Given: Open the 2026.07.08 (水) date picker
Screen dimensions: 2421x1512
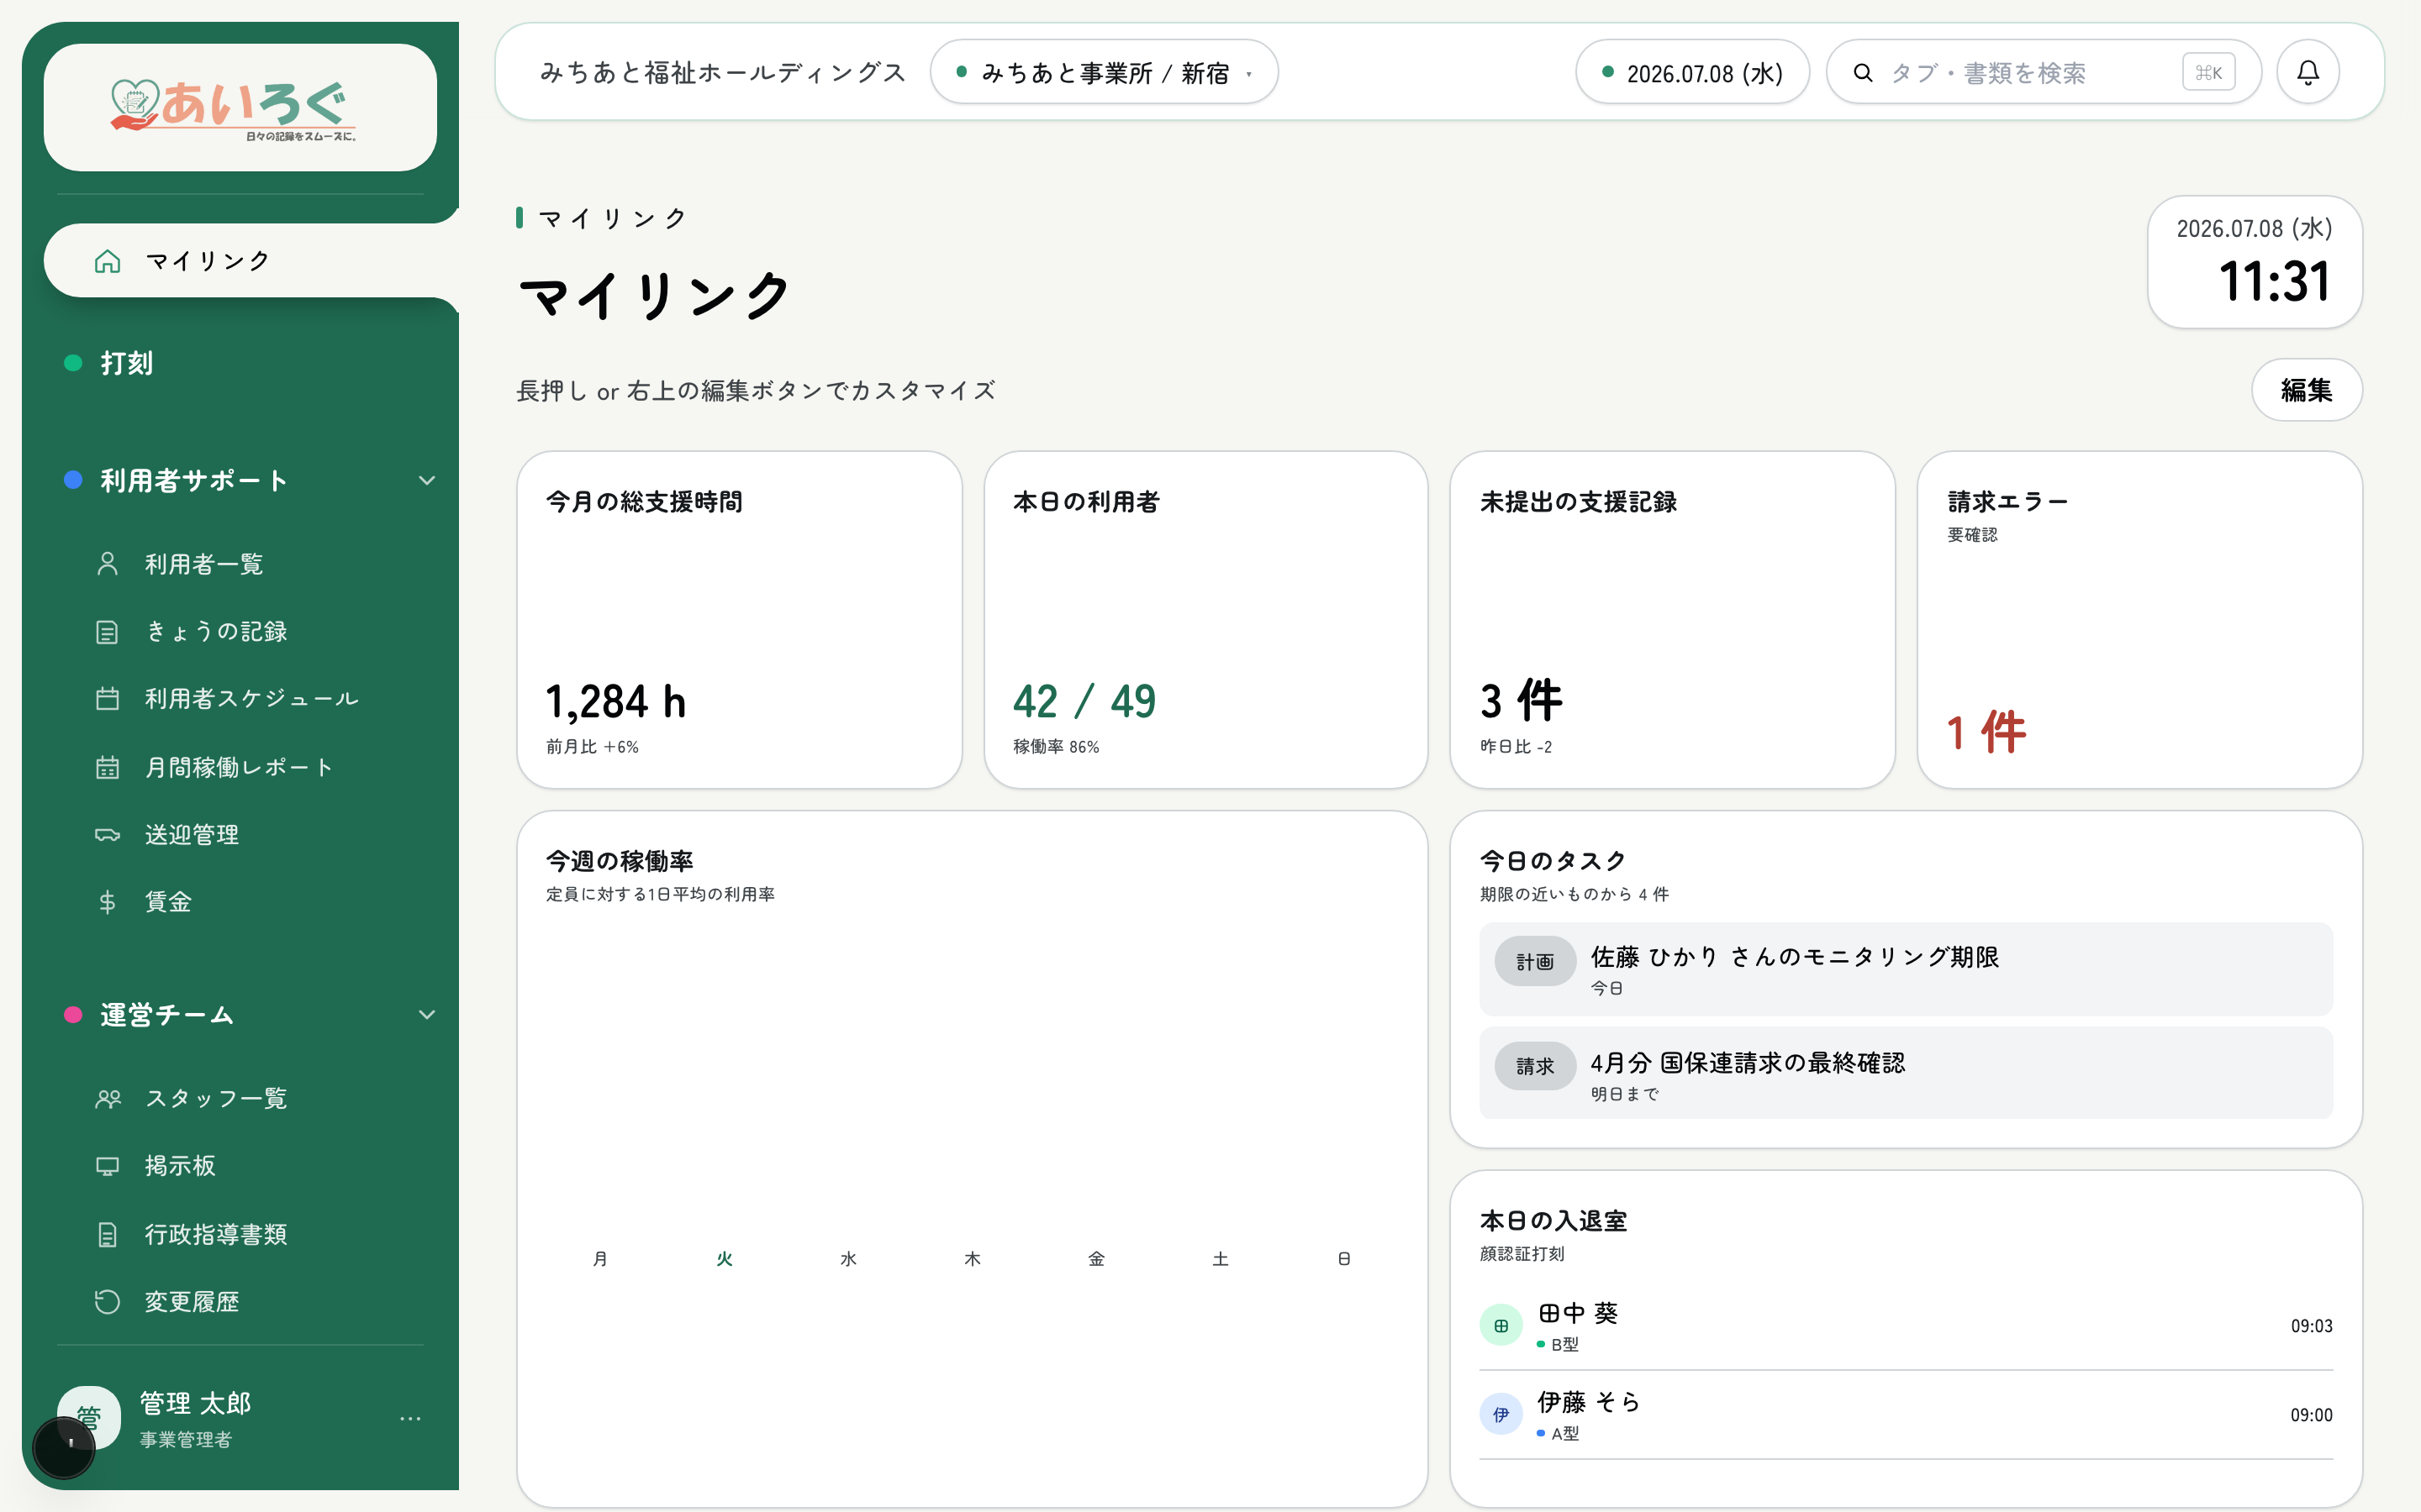Looking at the screenshot, I should pos(1691,72).
